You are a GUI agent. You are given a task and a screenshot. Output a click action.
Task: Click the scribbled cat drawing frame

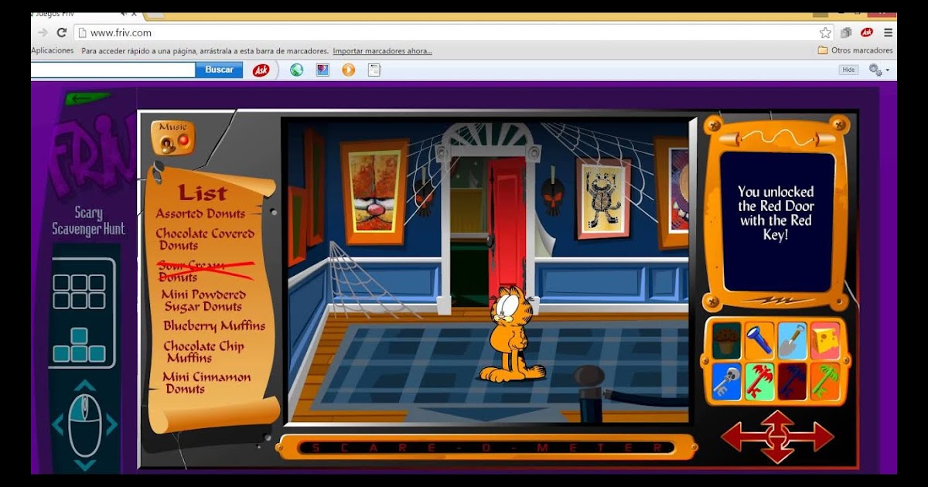[603, 199]
